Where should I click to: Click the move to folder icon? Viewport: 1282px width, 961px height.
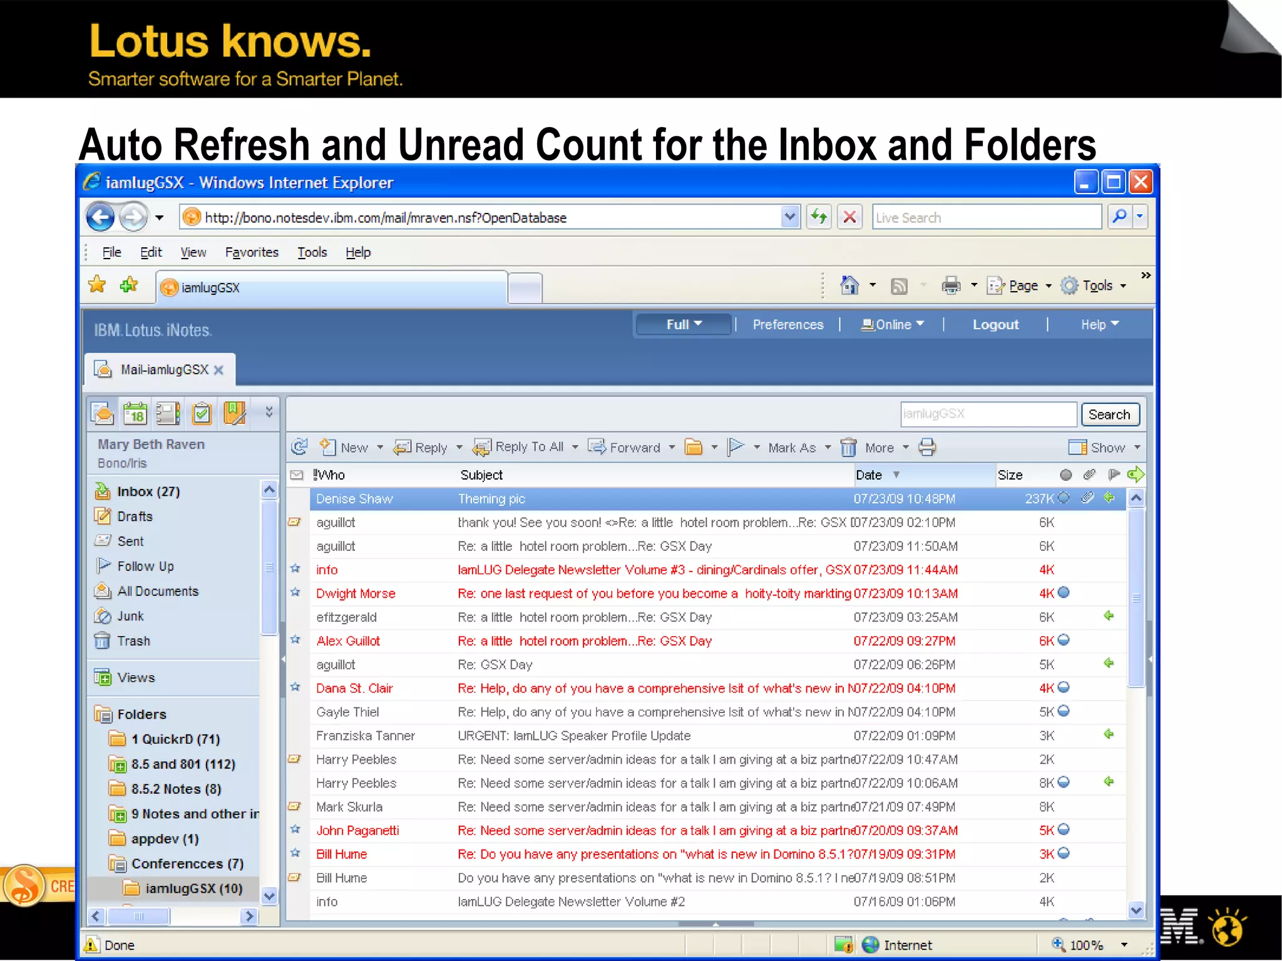pos(694,447)
